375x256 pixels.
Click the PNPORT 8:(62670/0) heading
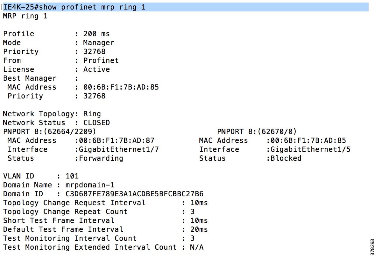point(257,131)
